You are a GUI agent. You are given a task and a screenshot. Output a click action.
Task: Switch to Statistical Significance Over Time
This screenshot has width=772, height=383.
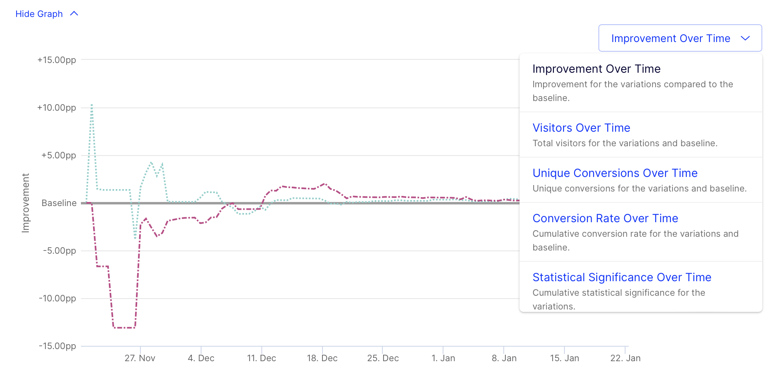pos(621,277)
